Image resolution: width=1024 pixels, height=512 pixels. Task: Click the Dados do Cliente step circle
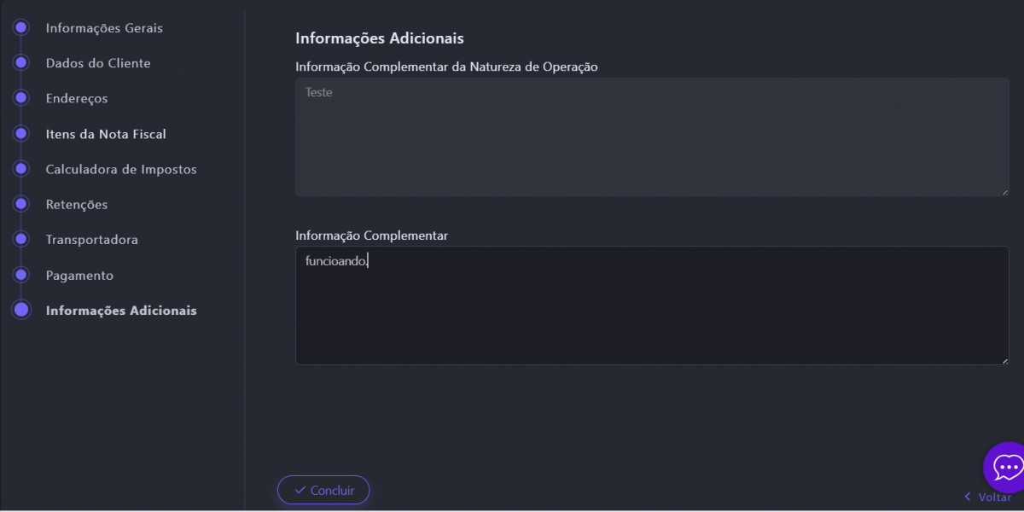[x=21, y=63]
